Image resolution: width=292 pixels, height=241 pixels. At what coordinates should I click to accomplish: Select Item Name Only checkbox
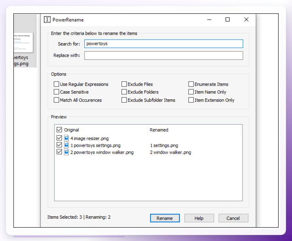point(191,92)
